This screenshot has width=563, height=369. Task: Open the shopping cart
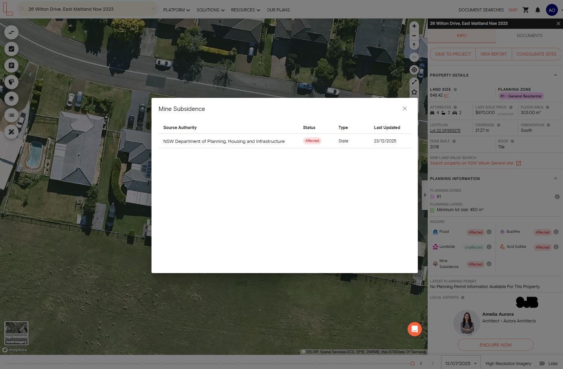pos(526,10)
